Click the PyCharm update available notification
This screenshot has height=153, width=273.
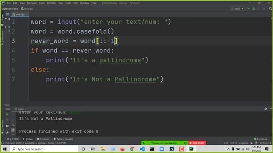click(35, 143)
